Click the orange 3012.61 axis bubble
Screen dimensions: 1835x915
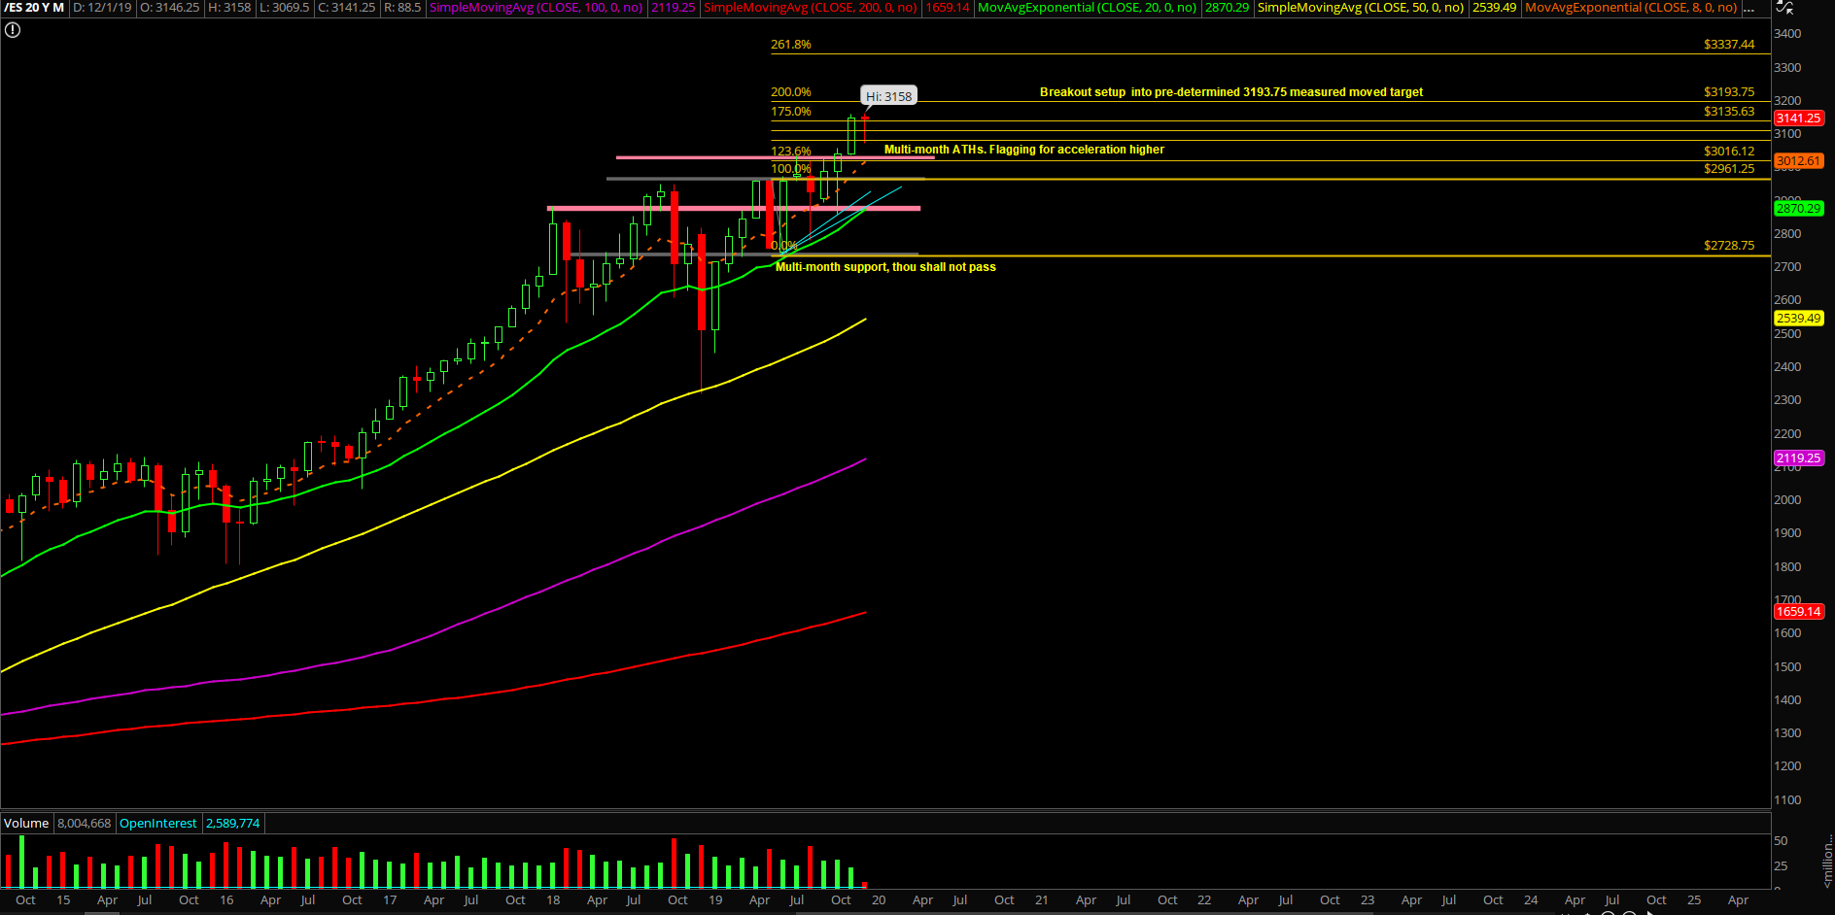coord(1798,161)
